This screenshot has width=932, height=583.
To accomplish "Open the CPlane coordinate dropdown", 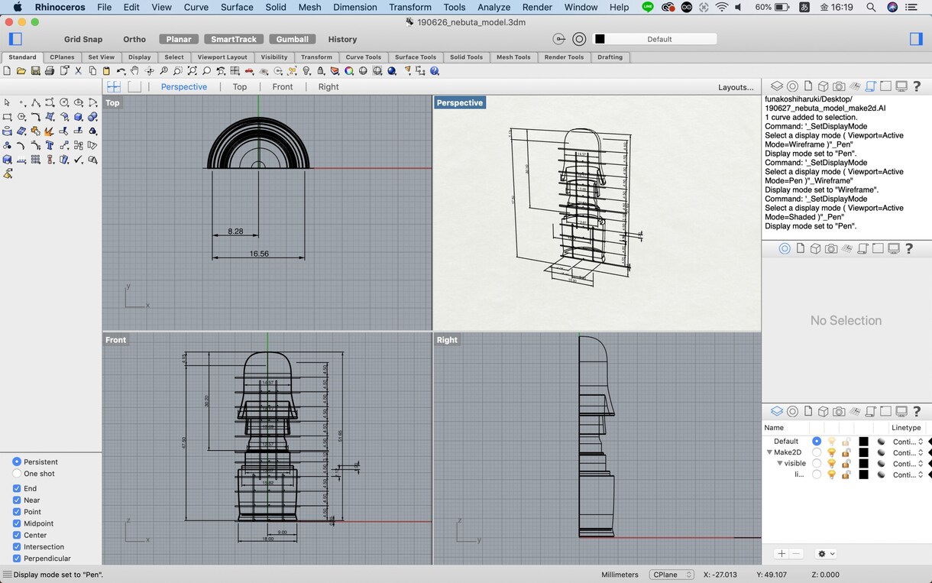I will (x=671, y=575).
